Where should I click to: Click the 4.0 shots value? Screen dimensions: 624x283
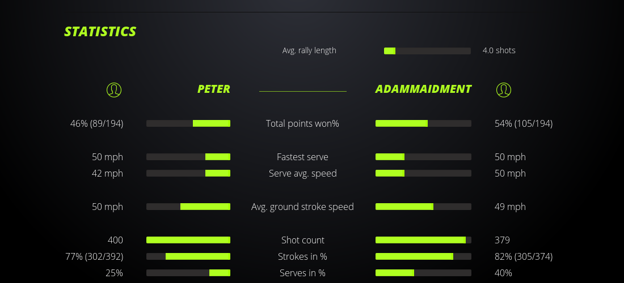coord(499,50)
